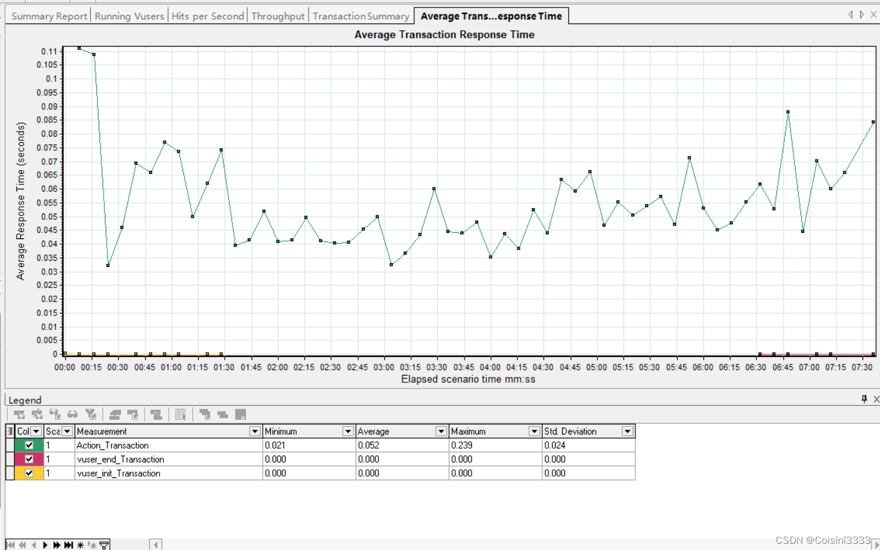Screen dimensions: 880x550
Task: Select the vuser_end_Transaction measurement name
Action: 120,459
